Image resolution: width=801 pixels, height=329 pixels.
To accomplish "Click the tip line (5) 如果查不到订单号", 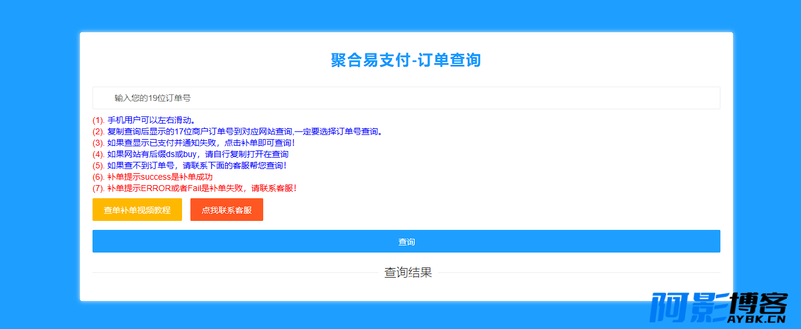I will coord(190,165).
